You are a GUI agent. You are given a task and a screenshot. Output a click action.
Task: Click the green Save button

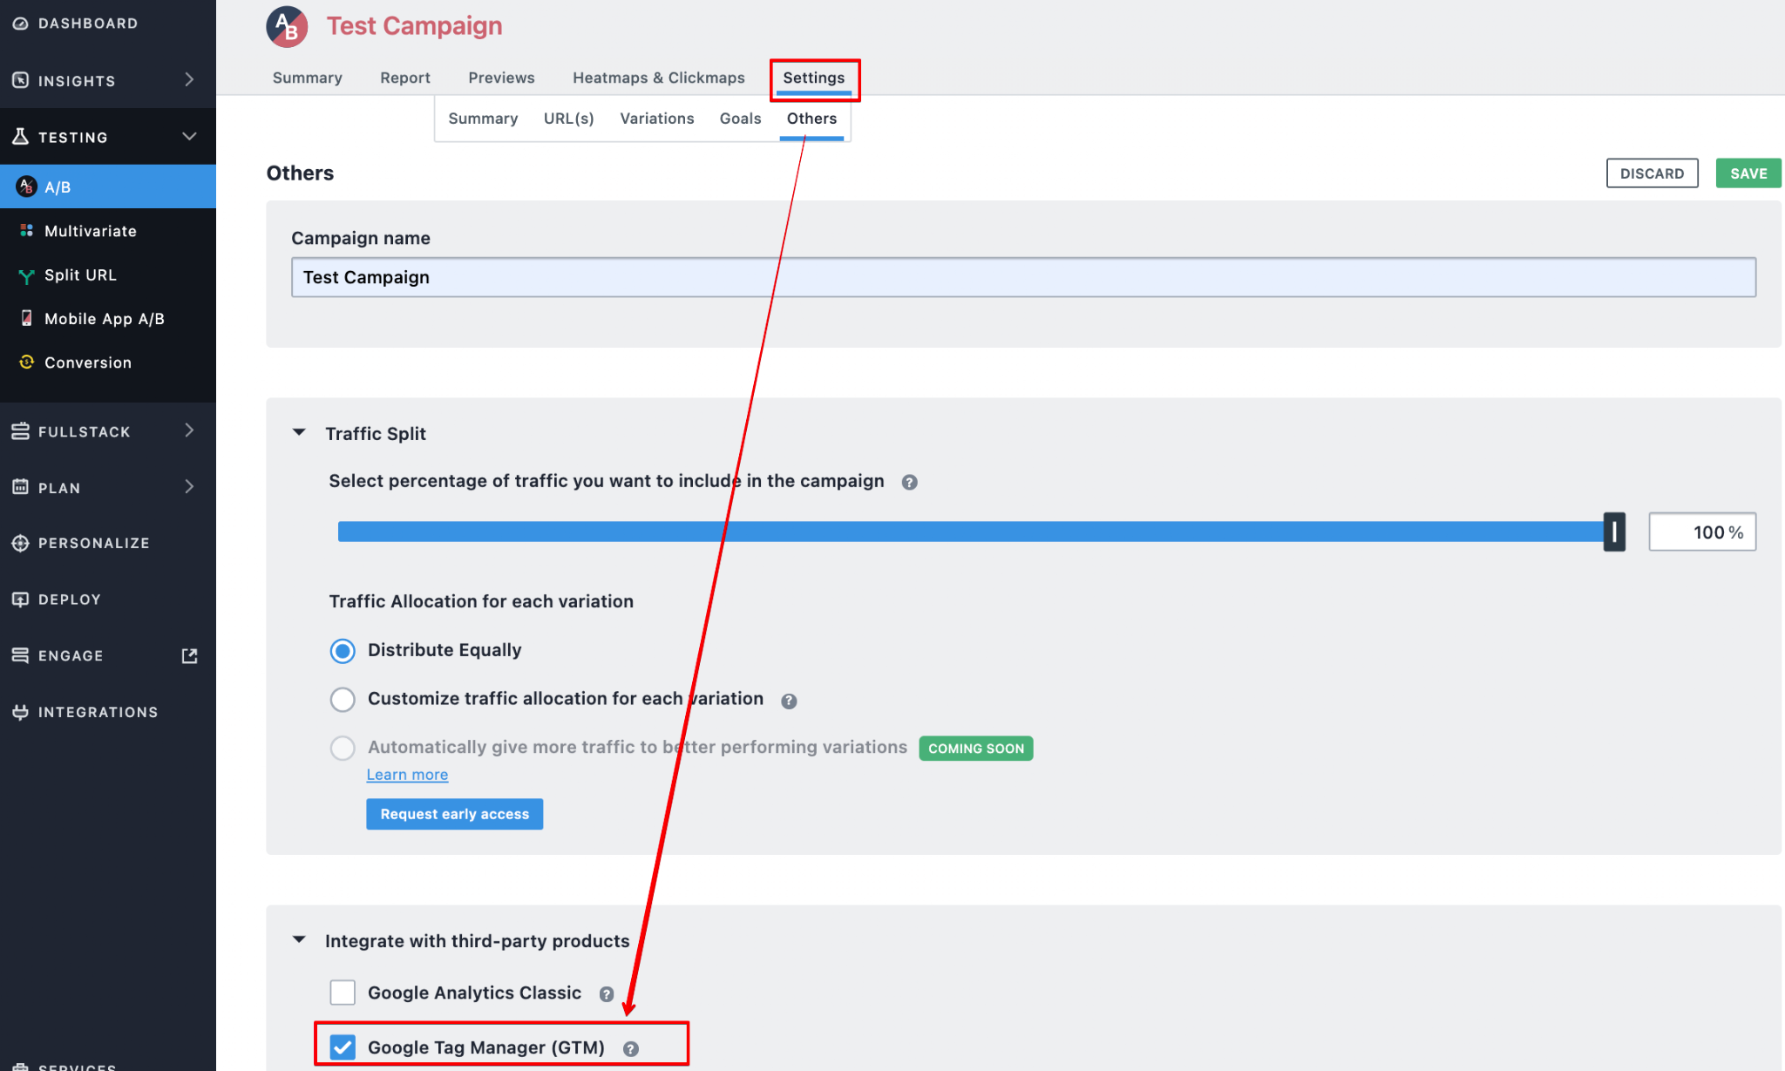tap(1748, 173)
